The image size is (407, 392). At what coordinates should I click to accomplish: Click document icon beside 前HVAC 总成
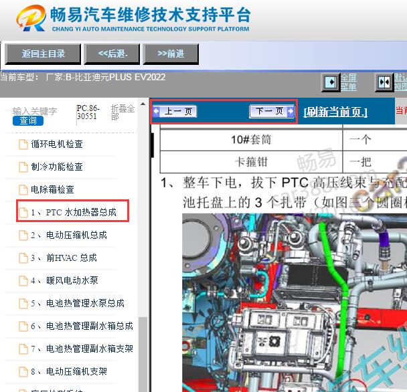[x=23, y=258]
